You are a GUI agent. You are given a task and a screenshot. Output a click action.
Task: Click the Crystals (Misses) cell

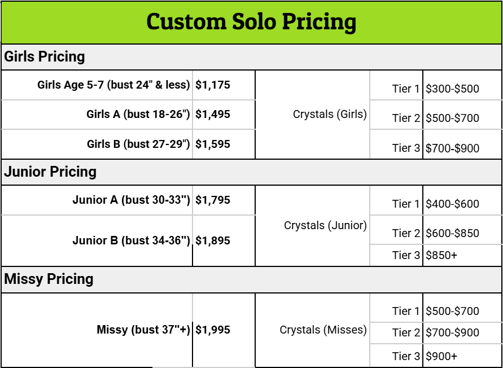click(323, 330)
